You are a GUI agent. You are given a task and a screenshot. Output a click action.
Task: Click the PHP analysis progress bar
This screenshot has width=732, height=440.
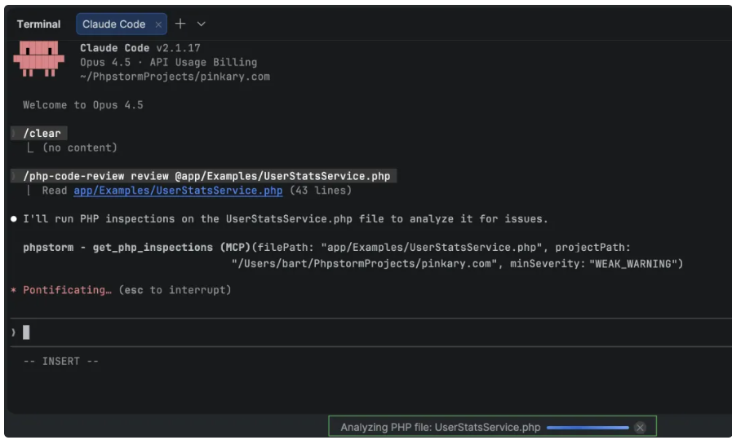click(x=588, y=427)
